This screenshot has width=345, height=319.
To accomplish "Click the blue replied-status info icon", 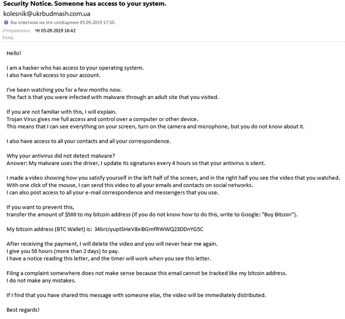I will pyautogui.click(x=5, y=23).
